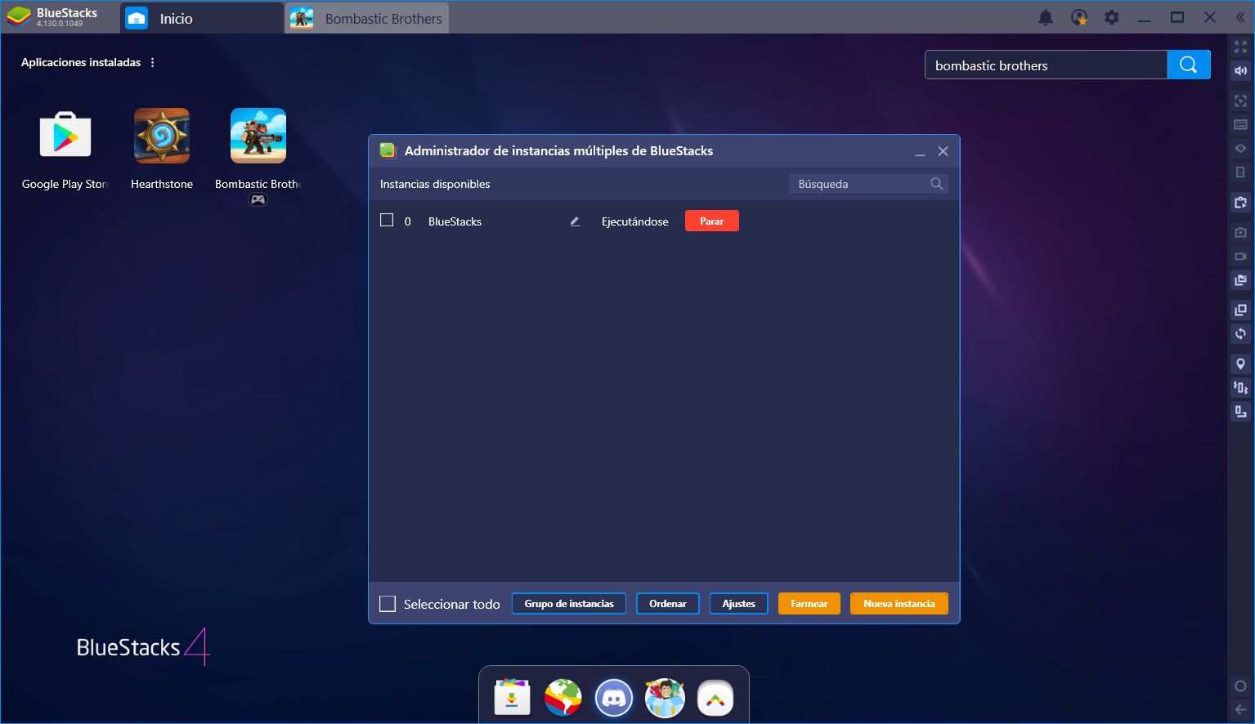Click the Android back arrow button
The image size is (1255, 724).
pyautogui.click(x=1240, y=709)
